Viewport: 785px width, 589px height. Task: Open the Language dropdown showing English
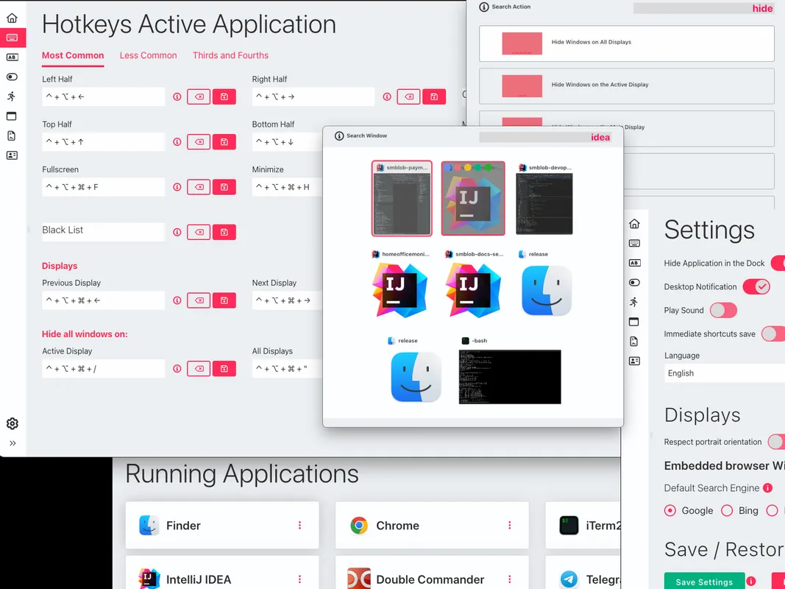(x=723, y=373)
